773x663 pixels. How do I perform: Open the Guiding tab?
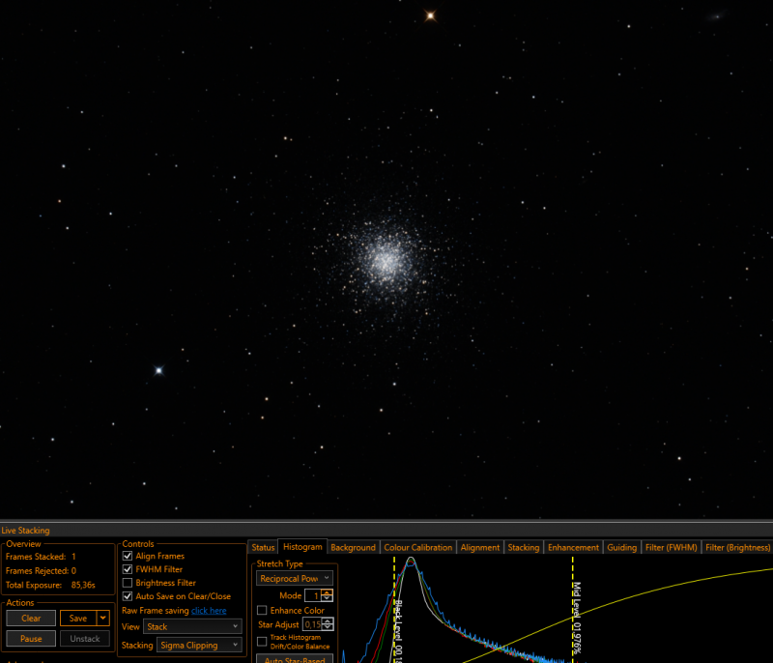pyautogui.click(x=621, y=548)
